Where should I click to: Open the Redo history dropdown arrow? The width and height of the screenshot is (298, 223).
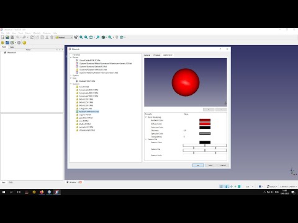[27, 37]
